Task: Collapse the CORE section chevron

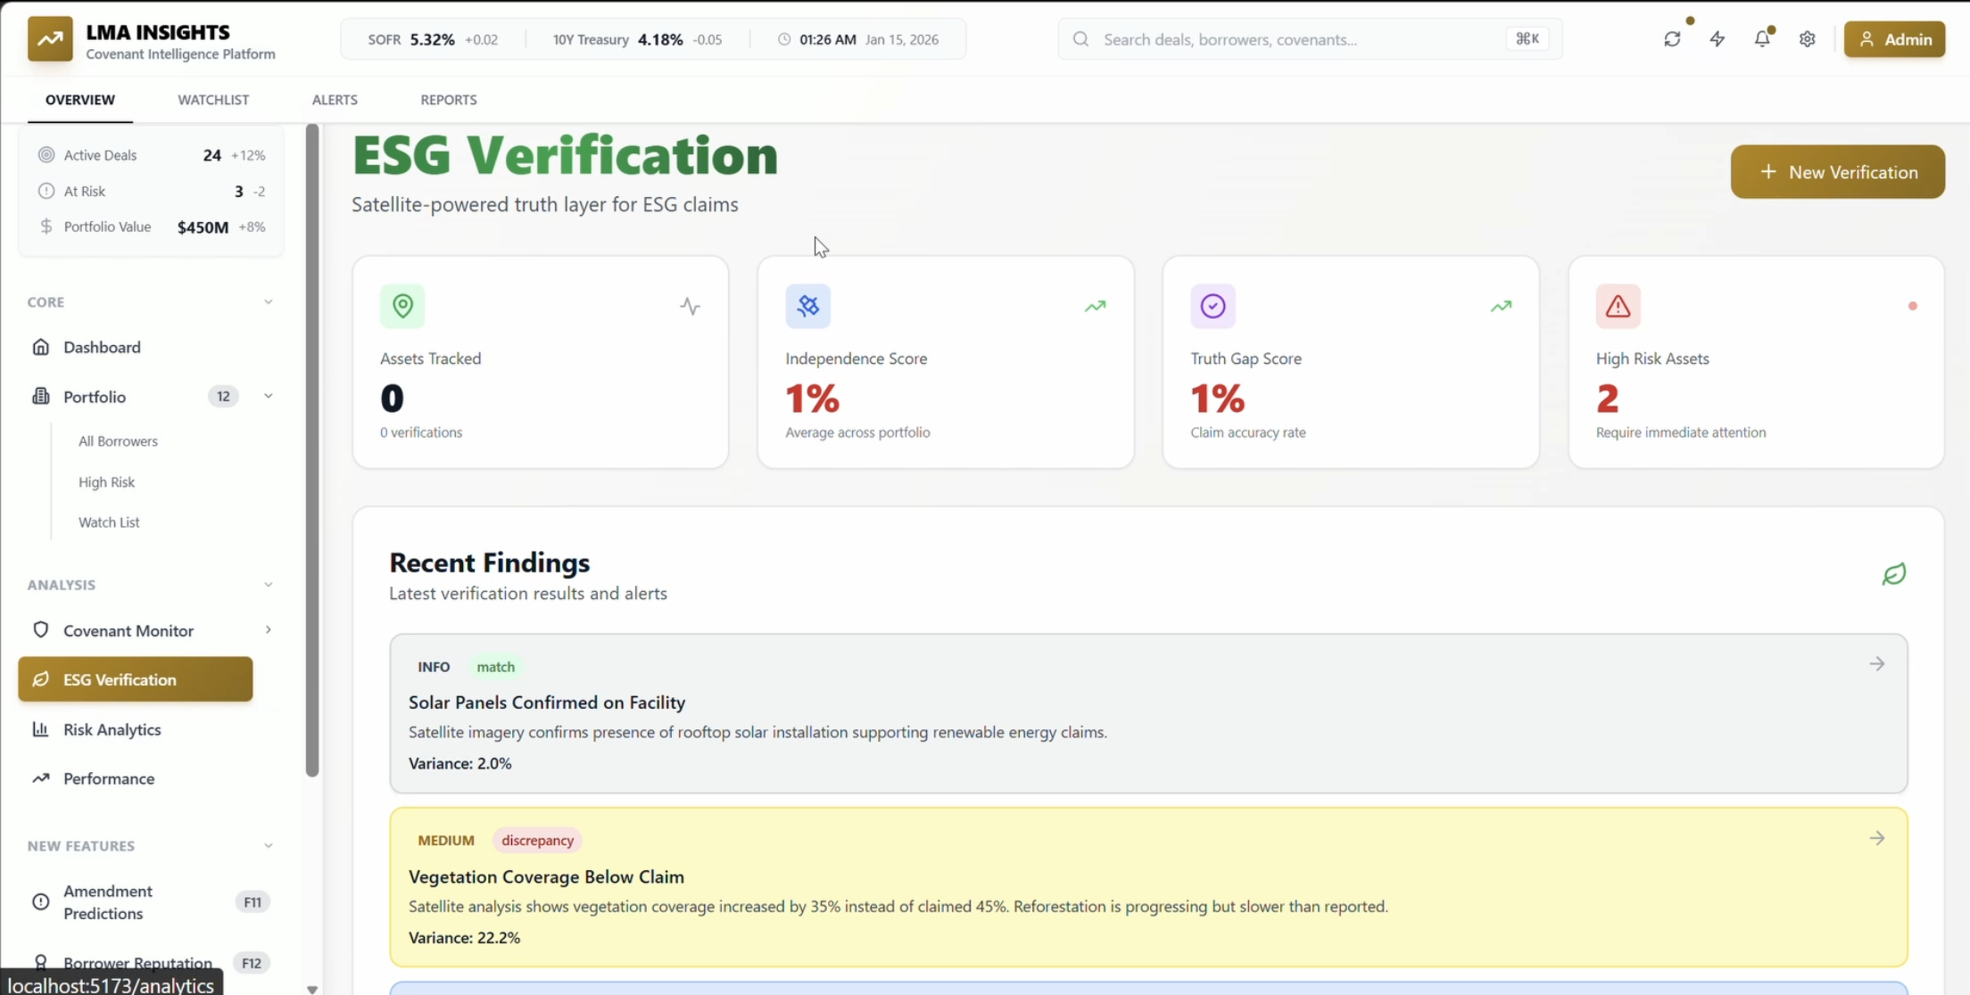Action: 268,302
